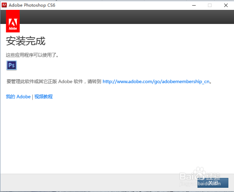Click the text 这些应用程序可以使用了。

32,55
